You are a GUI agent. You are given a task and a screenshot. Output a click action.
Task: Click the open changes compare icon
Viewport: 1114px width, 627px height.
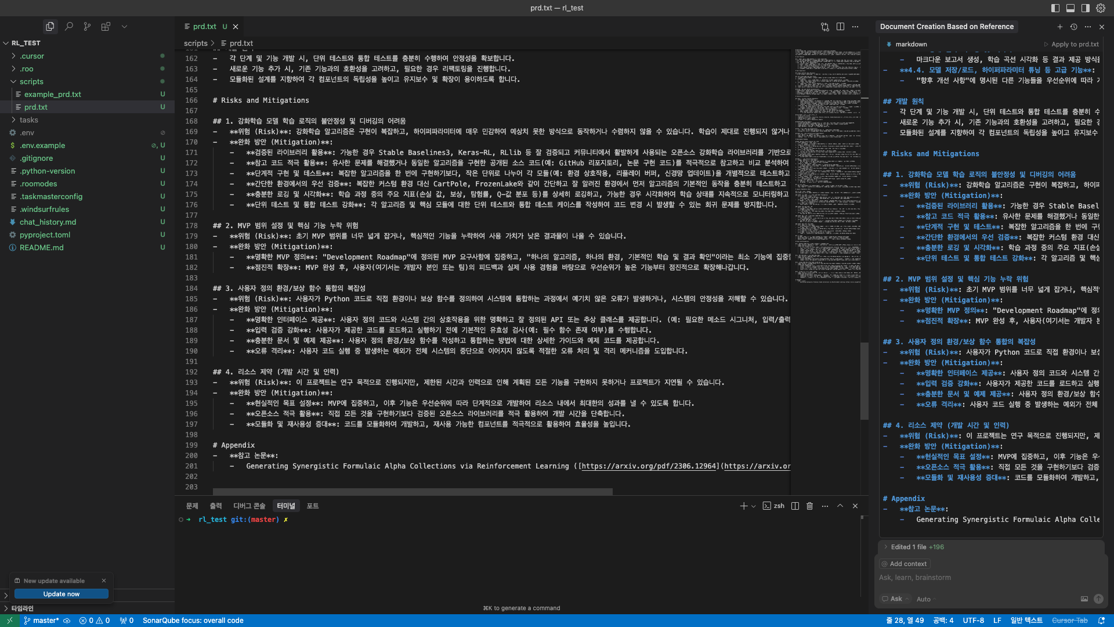pyautogui.click(x=825, y=27)
